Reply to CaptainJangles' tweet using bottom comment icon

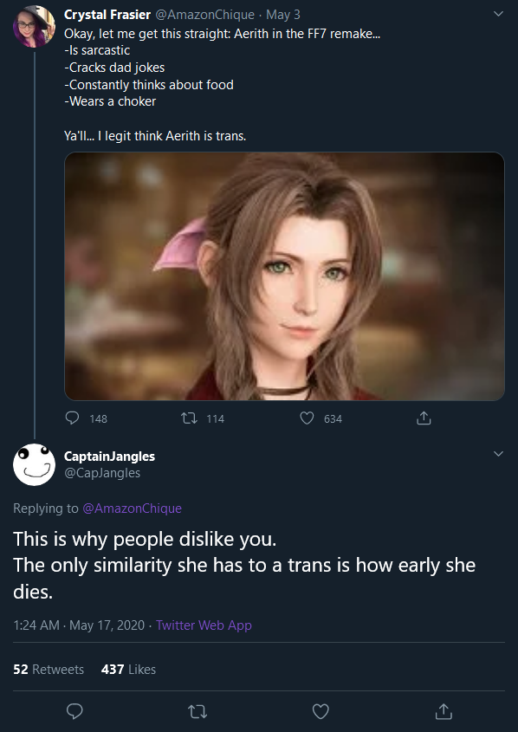point(74,711)
